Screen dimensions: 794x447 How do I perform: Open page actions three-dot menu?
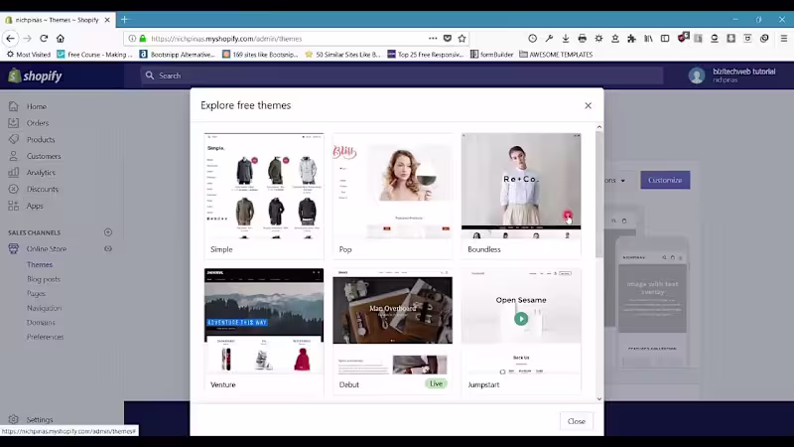tap(433, 39)
